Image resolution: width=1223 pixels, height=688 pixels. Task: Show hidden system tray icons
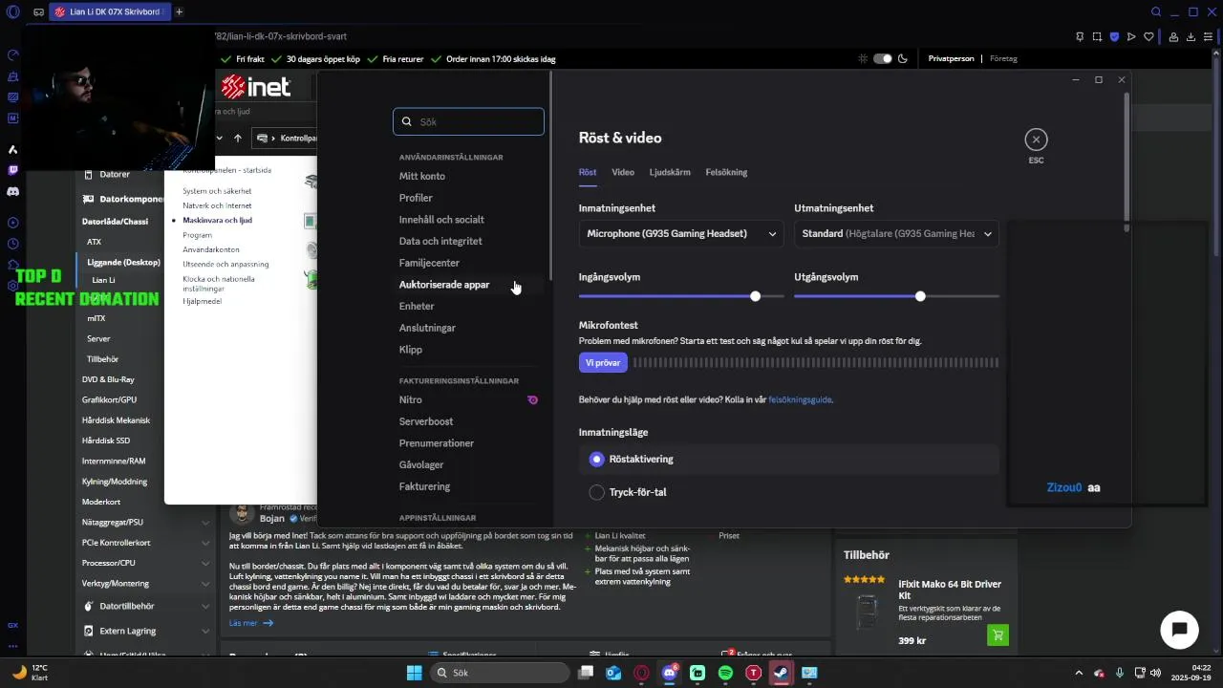[x=1080, y=673]
